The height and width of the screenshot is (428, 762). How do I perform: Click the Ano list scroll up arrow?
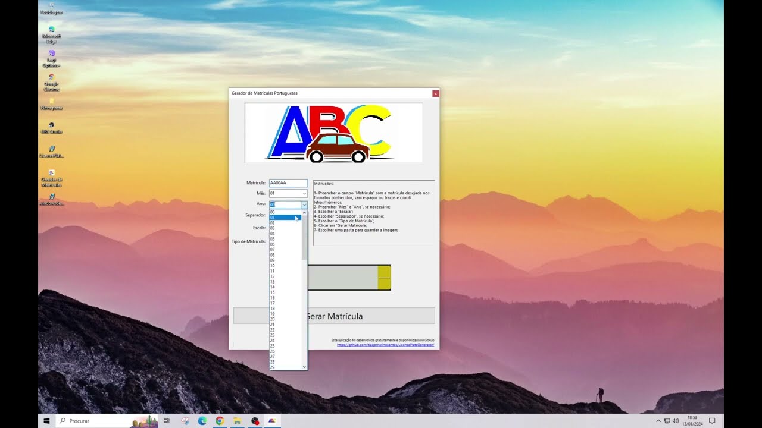pyautogui.click(x=305, y=212)
